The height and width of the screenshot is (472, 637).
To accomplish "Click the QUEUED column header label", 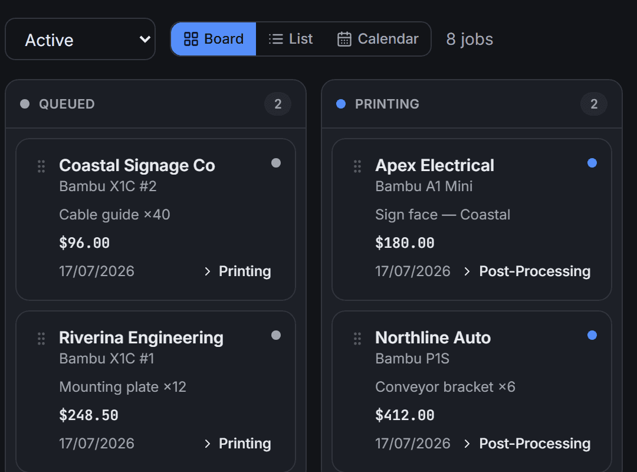I will point(67,104).
